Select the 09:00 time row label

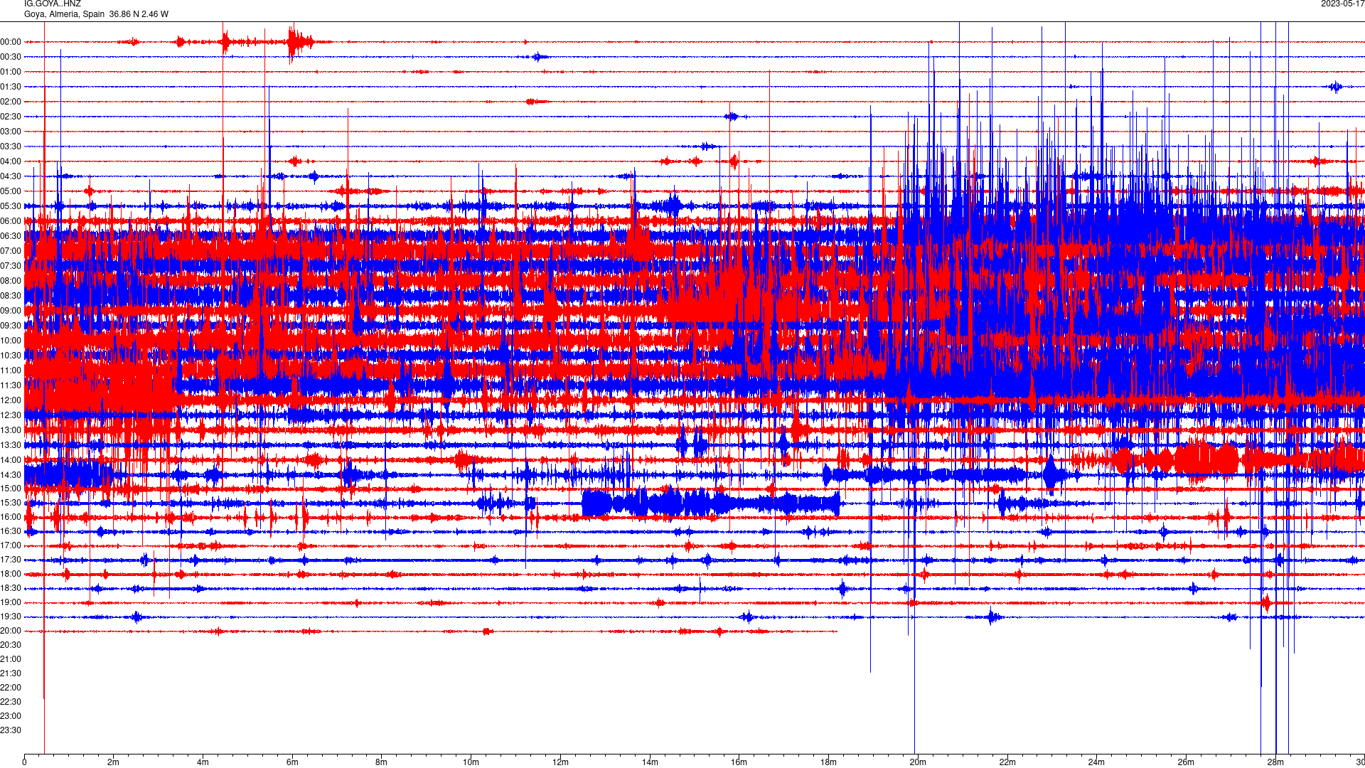(x=11, y=311)
